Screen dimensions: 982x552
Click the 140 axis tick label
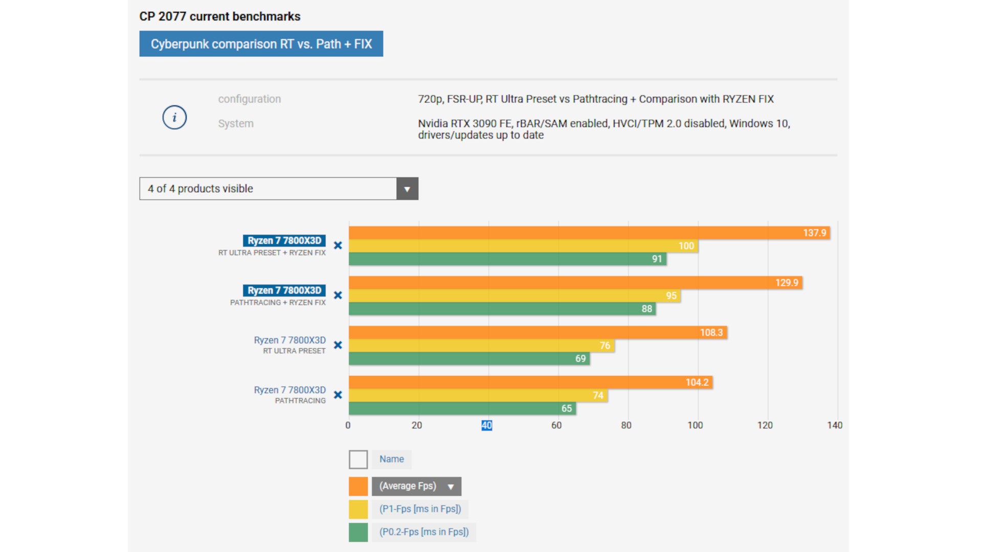(835, 425)
